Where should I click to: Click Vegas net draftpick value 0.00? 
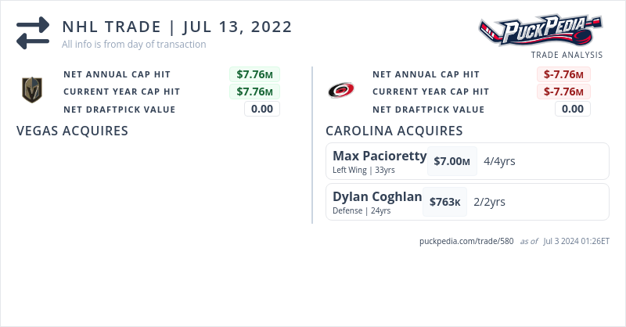pos(261,109)
